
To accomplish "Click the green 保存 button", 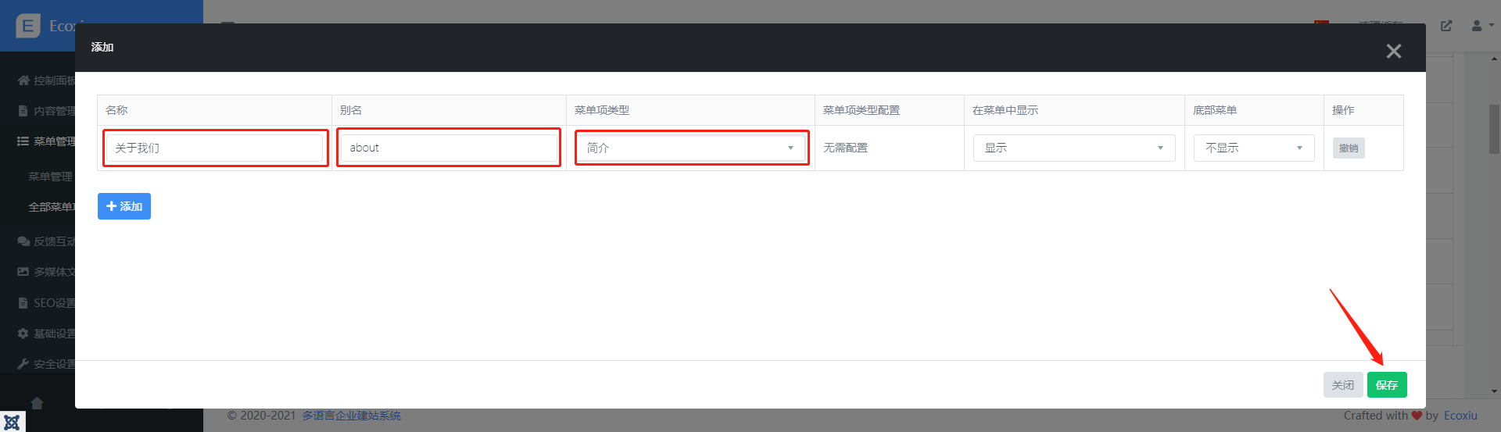I will [x=1387, y=385].
